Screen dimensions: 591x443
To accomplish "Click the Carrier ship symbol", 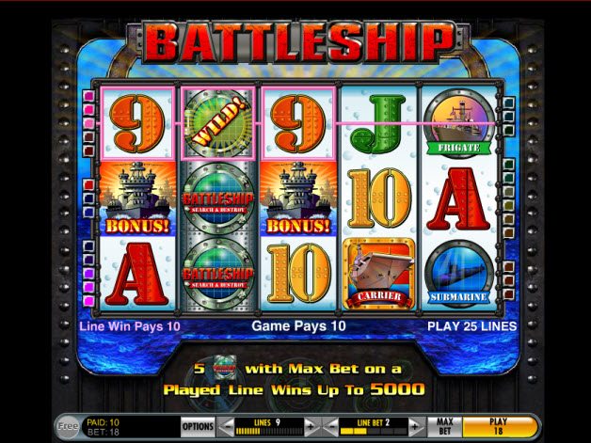I will pos(379,274).
